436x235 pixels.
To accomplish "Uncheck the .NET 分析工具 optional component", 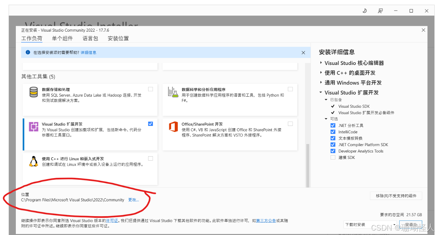I will click(x=333, y=126).
